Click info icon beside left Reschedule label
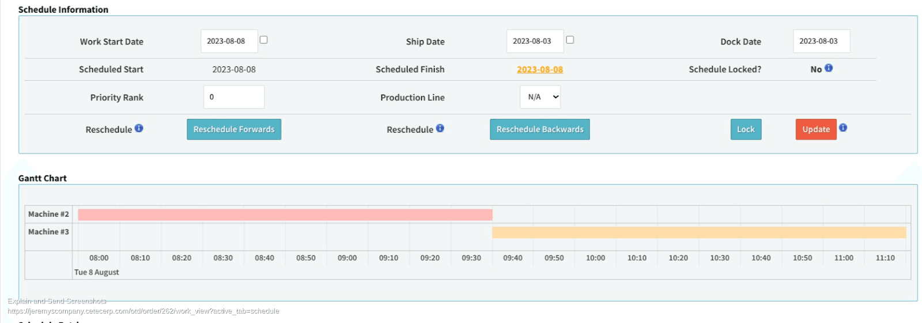922x323 pixels. (139, 129)
